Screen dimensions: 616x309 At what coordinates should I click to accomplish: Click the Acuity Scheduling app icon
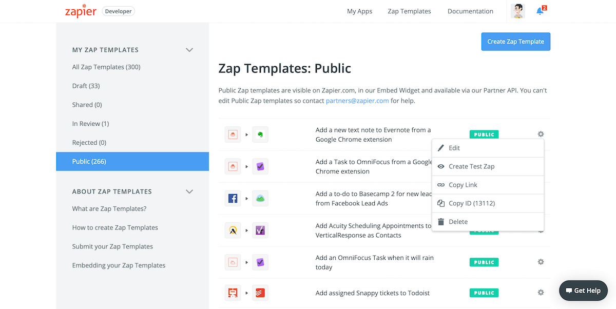[x=233, y=230]
